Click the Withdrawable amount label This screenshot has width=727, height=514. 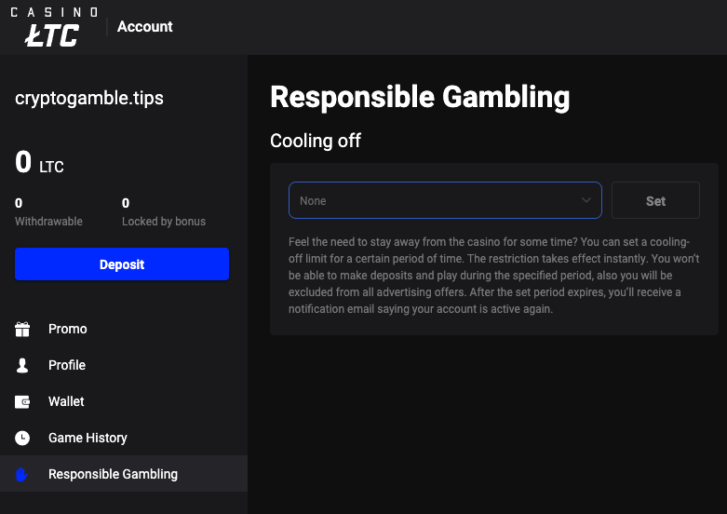point(48,222)
